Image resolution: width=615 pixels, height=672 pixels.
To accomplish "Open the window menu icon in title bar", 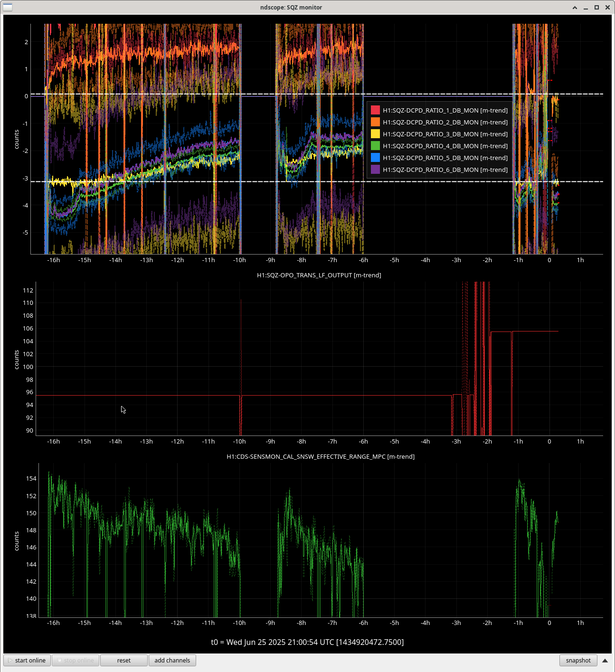I will pyautogui.click(x=8, y=7).
